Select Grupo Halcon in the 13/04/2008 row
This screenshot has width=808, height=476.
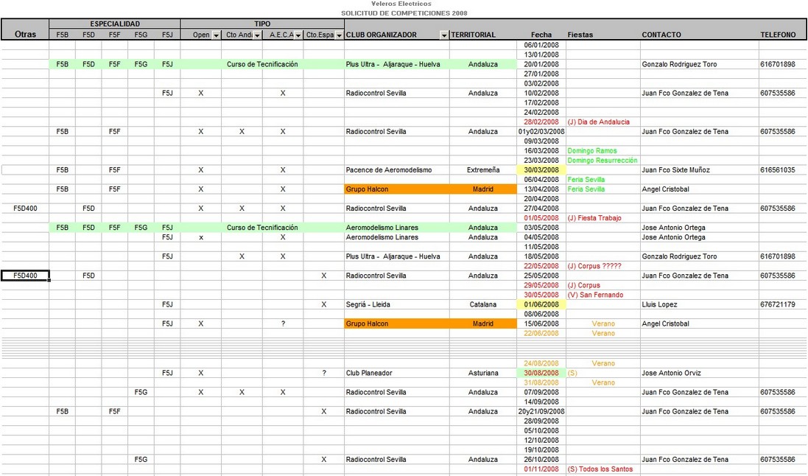[397, 189]
